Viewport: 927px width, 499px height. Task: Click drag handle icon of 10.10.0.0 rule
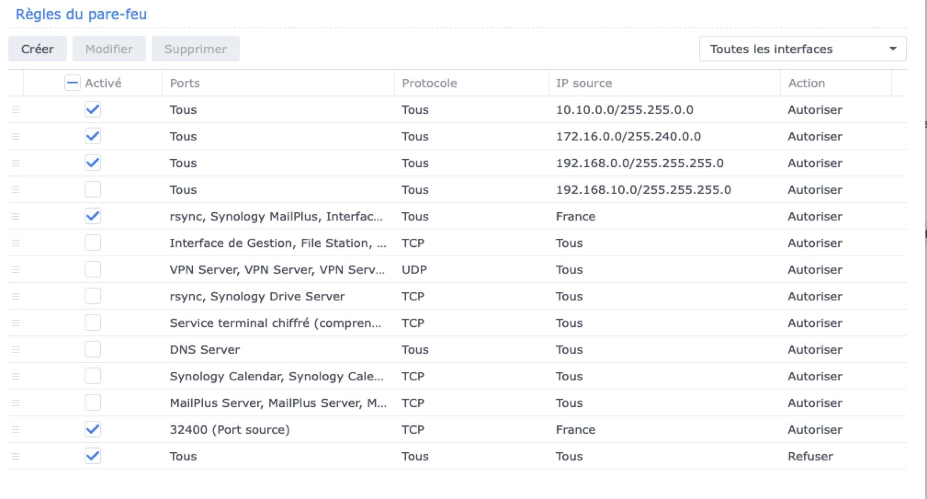(15, 109)
